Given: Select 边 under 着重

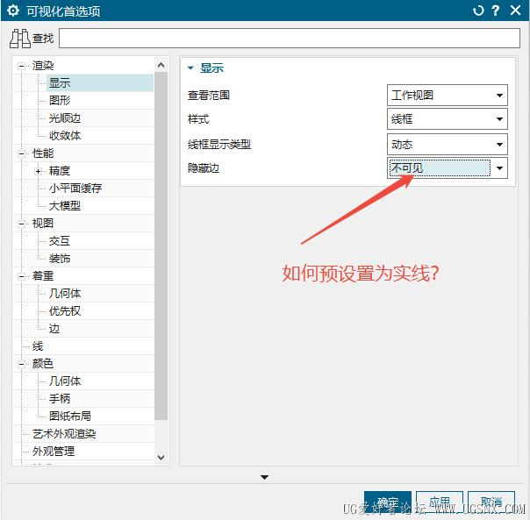Looking at the screenshot, I should (54, 329).
